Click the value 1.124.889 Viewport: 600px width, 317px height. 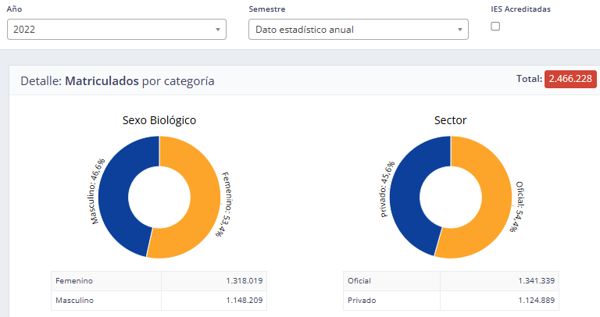537,300
